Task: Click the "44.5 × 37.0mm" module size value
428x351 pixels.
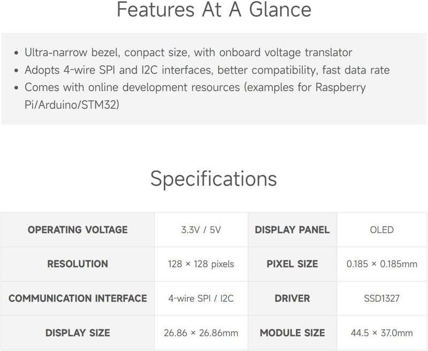Action: click(x=381, y=333)
